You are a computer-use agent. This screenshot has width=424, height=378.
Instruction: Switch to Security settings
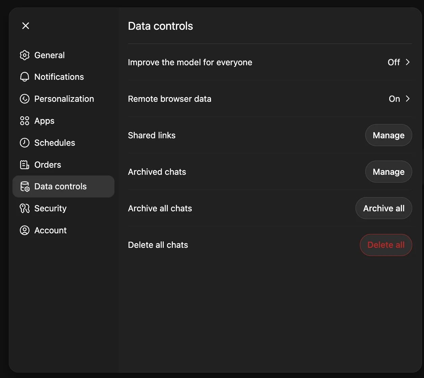click(63, 209)
